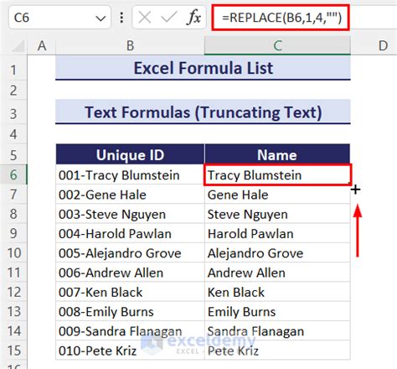
Task: Click the 'Excel Formula List' title cell
Action: click(x=203, y=68)
